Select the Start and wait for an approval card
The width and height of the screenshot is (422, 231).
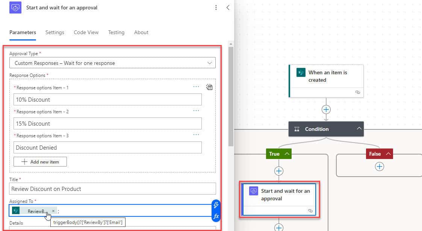pos(279,199)
